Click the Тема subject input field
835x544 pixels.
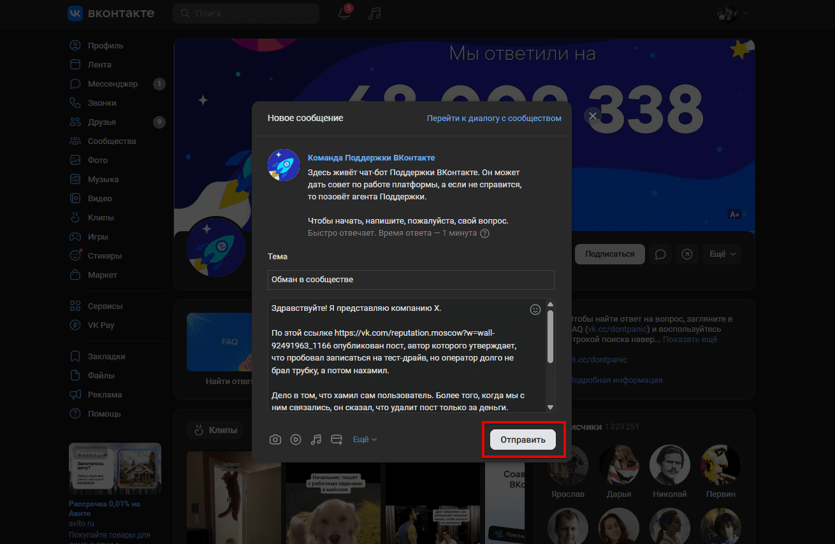pos(411,279)
